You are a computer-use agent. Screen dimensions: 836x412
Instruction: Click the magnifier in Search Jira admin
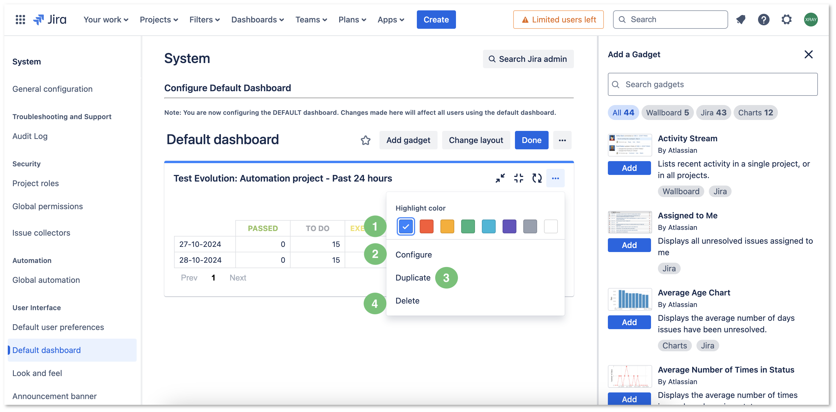pos(492,59)
